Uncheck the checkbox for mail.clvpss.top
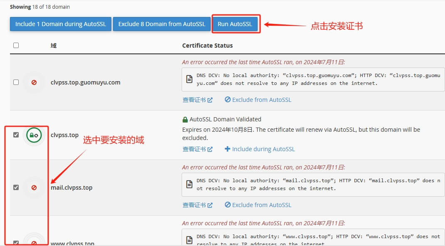445x246 pixels. point(16,187)
